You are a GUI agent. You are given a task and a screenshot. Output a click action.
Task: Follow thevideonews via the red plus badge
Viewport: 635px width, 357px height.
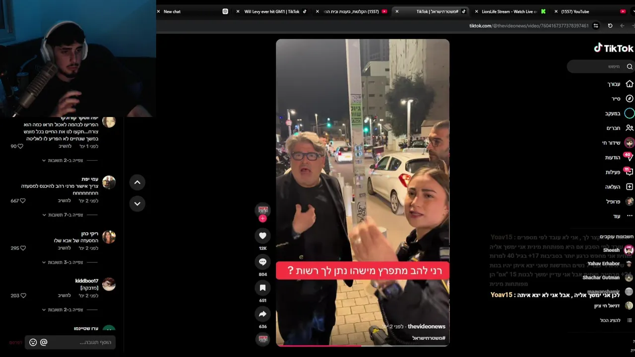coord(262,219)
